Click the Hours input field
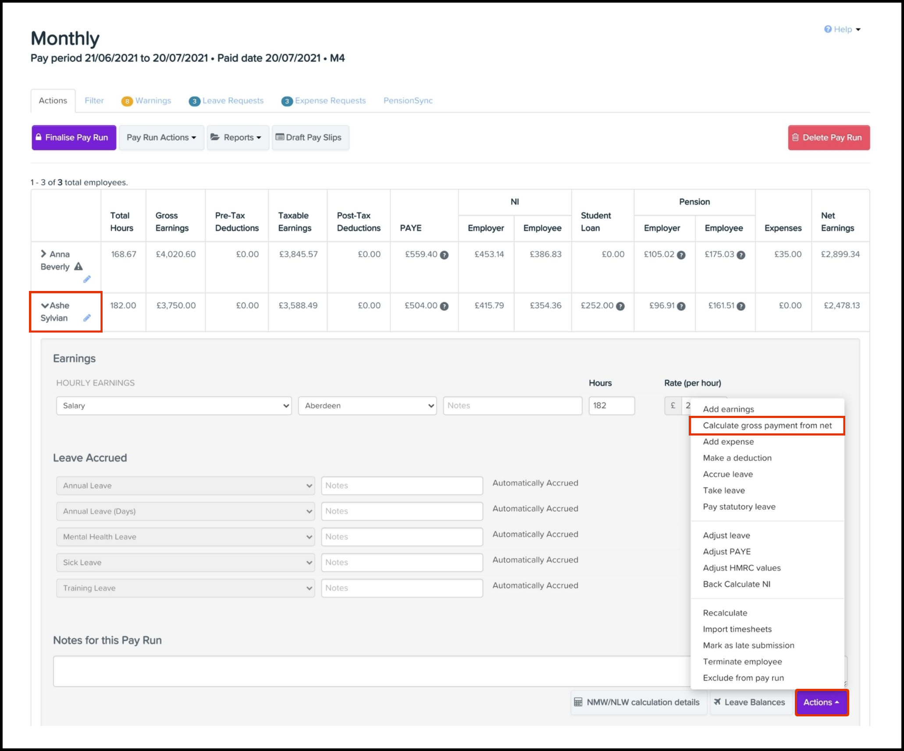This screenshot has height=751, width=904. 611,406
